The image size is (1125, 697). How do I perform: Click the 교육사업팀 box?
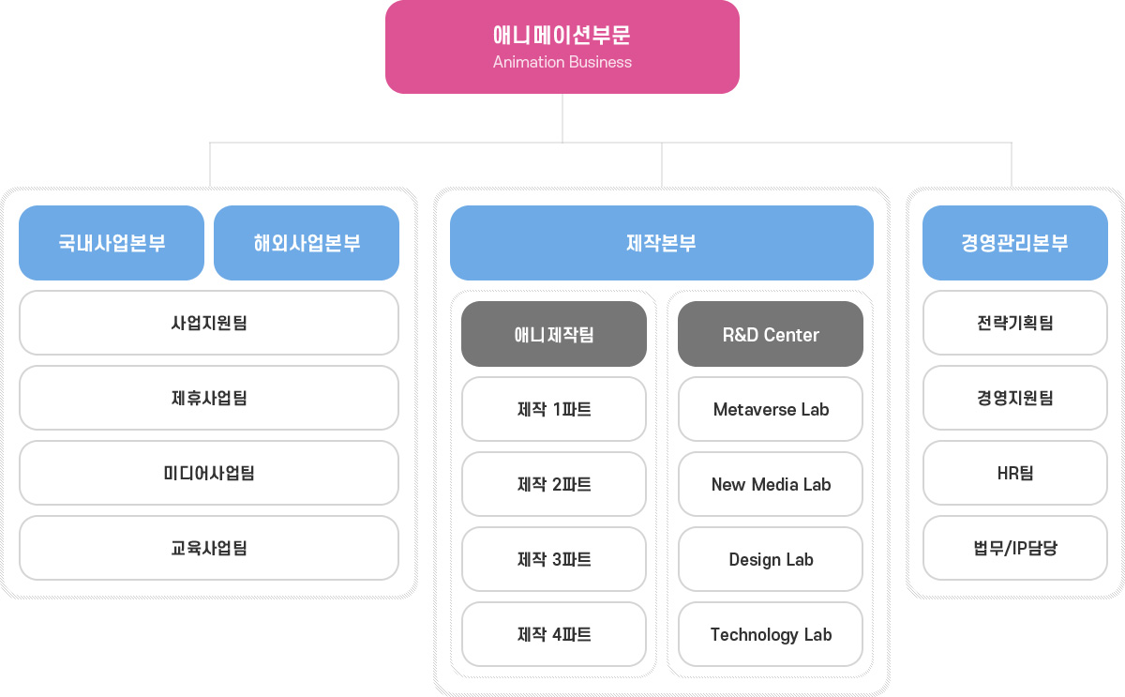point(209,548)
